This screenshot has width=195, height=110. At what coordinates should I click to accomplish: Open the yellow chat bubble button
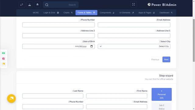pyautogui.click(x=12, y=98)
